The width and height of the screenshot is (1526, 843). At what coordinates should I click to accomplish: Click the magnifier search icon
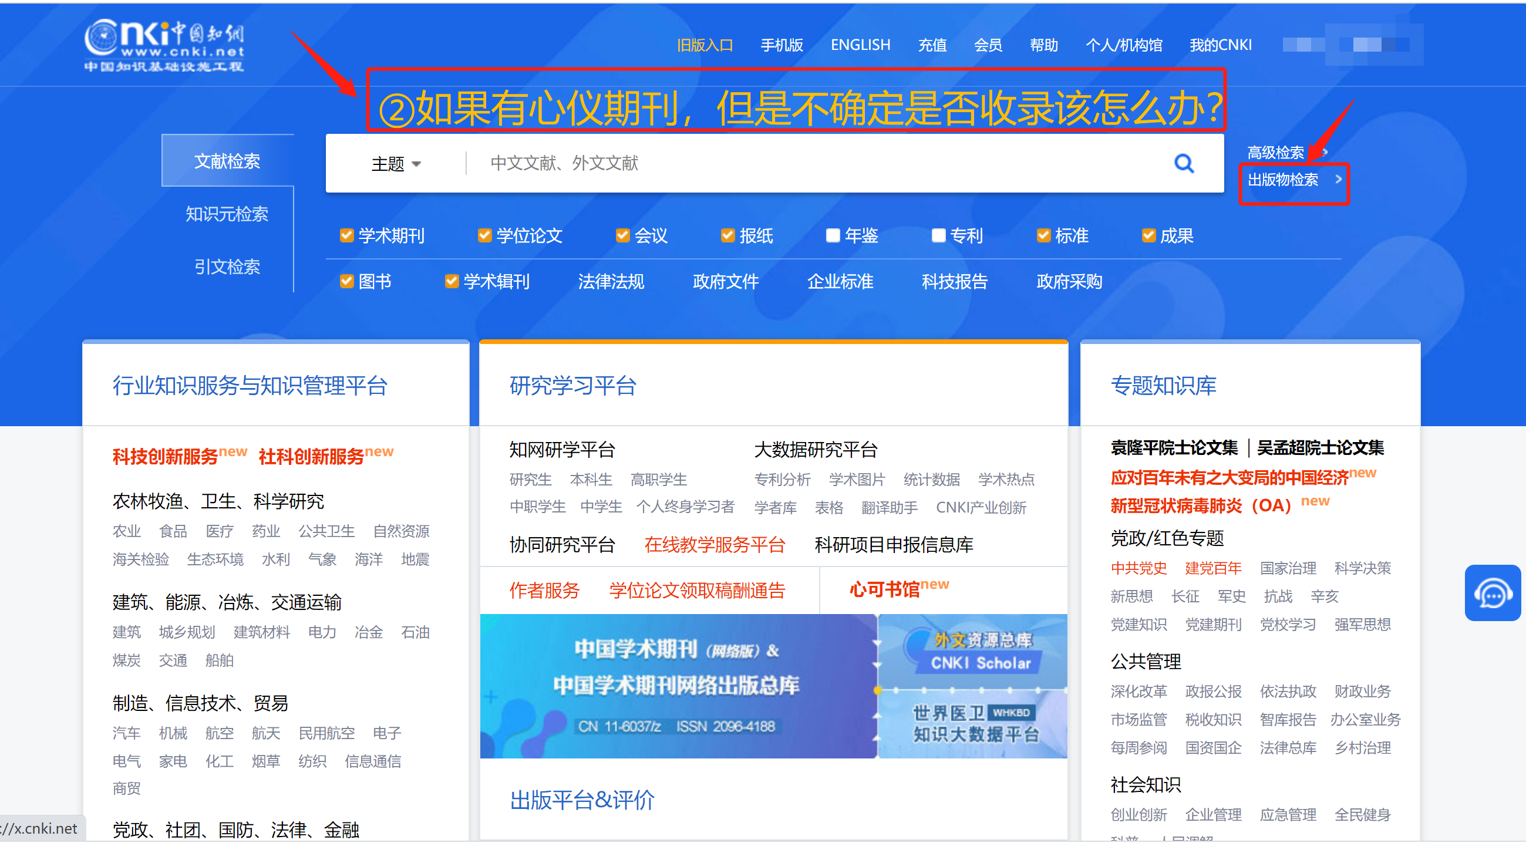pos(1184,163)
